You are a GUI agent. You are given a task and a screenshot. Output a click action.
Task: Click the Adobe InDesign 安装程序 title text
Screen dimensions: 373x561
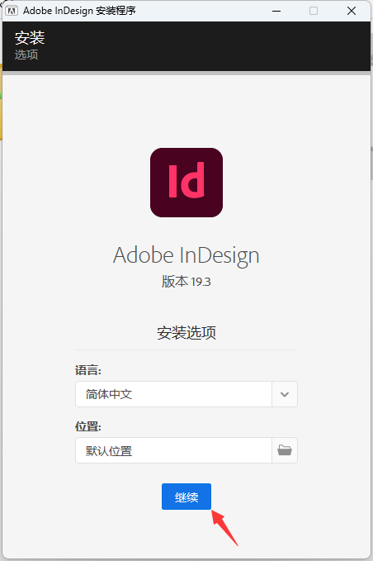[x=79, y=11]
